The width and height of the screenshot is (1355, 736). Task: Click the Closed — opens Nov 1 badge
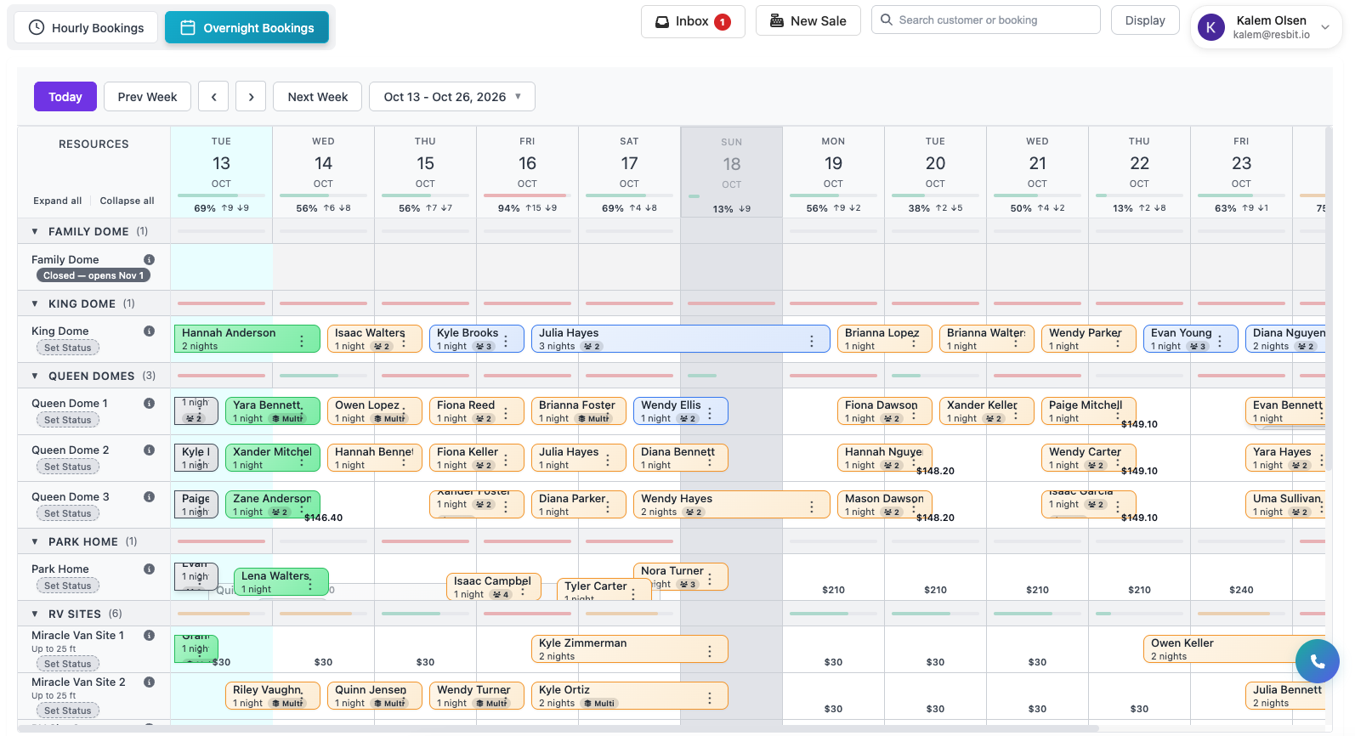pyautogui.click(x=94, y=275)
